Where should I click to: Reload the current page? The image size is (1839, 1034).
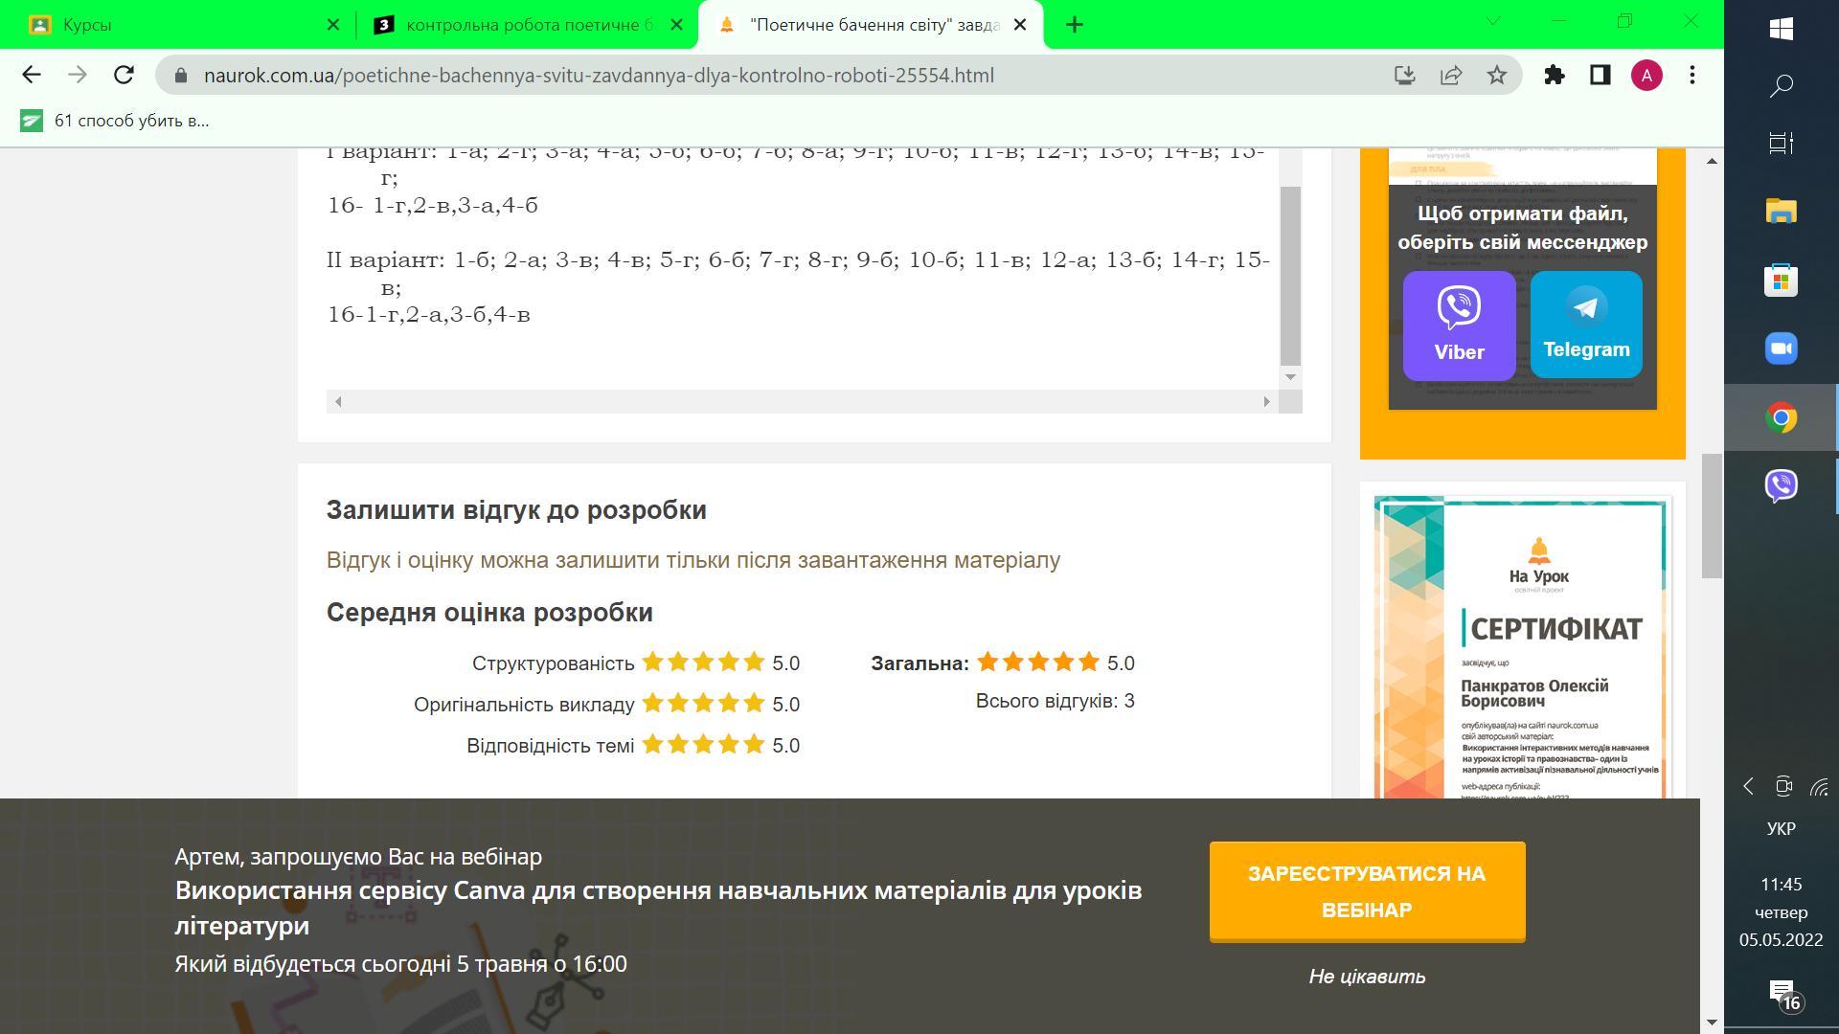click(124, 76)
